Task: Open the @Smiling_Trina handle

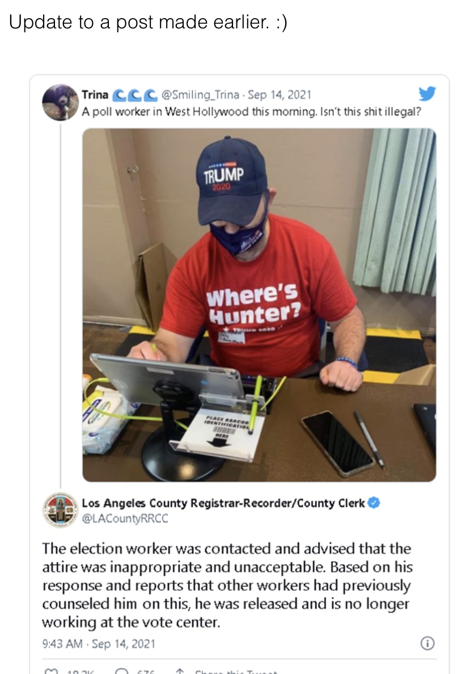Action: click(200, 95)
